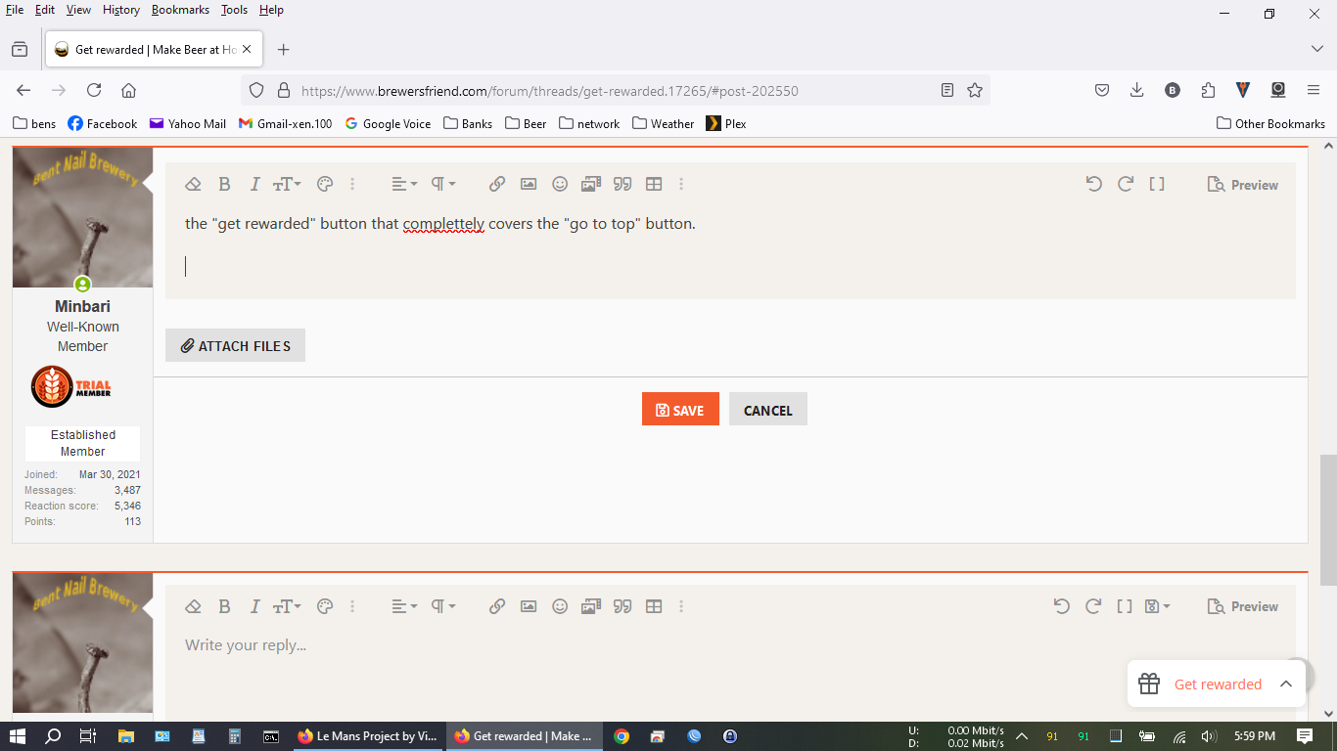Insert quote block in top editor
The width and height of the screenshot is (1337, 751).
pos(622,184)
